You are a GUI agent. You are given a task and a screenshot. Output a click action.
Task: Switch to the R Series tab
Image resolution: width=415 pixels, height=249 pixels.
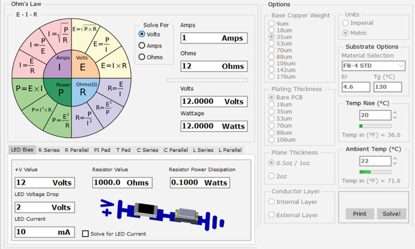pyautogui.click(x=49, y=150)
